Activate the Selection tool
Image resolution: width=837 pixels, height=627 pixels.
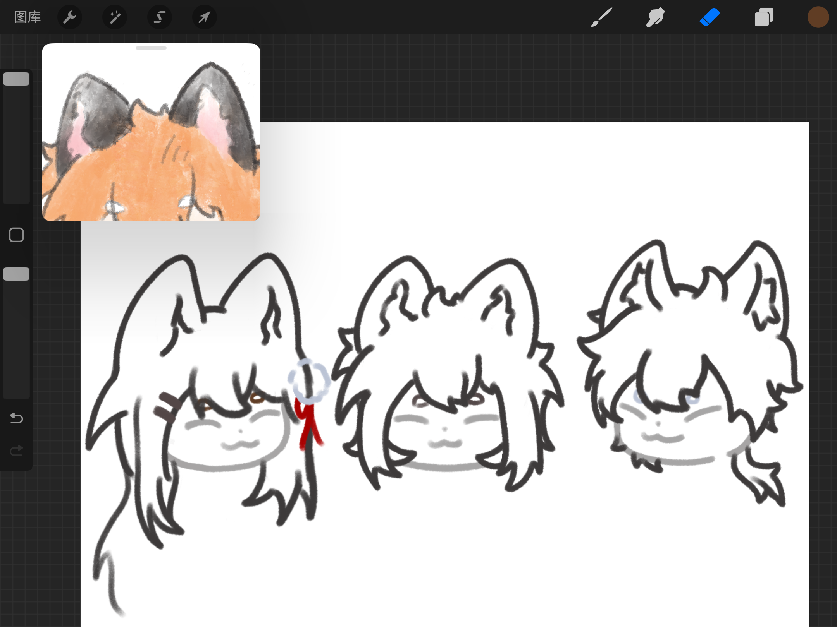click(160, 17)
